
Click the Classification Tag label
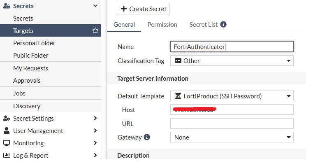(141, 61)
